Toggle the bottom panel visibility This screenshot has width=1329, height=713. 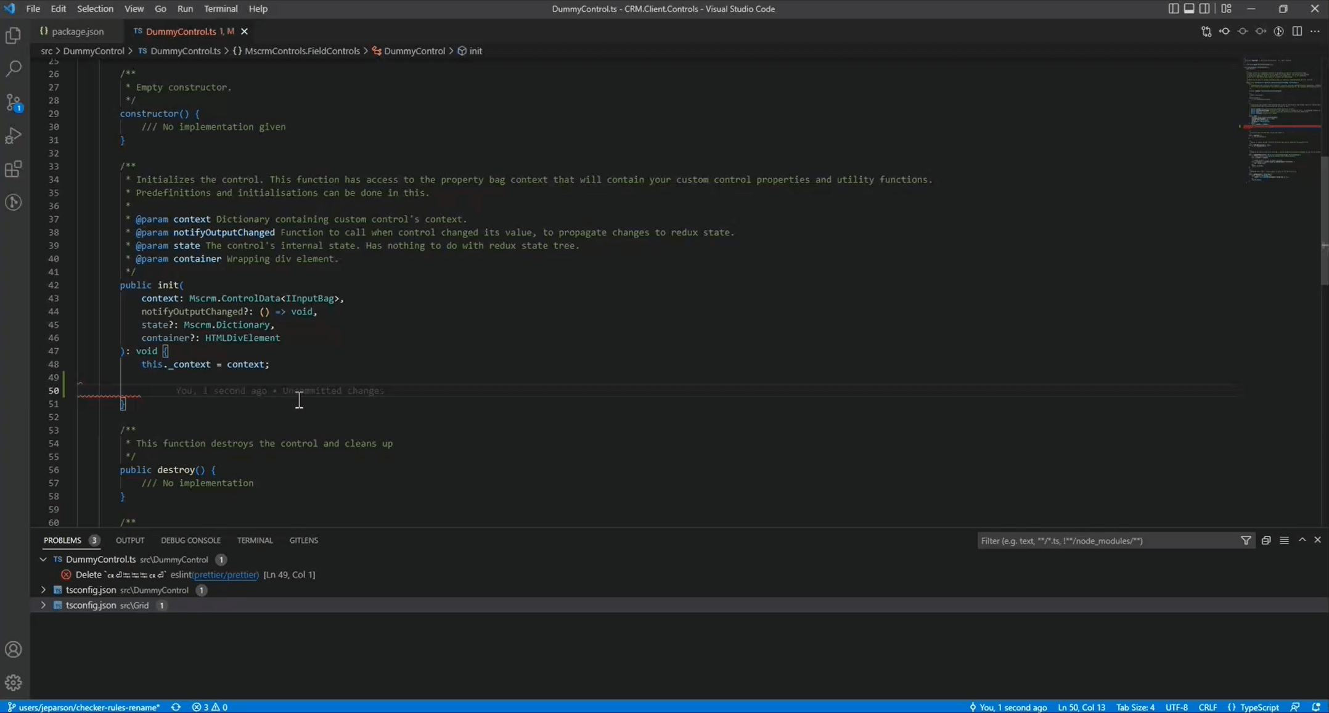coord(1189,9)
